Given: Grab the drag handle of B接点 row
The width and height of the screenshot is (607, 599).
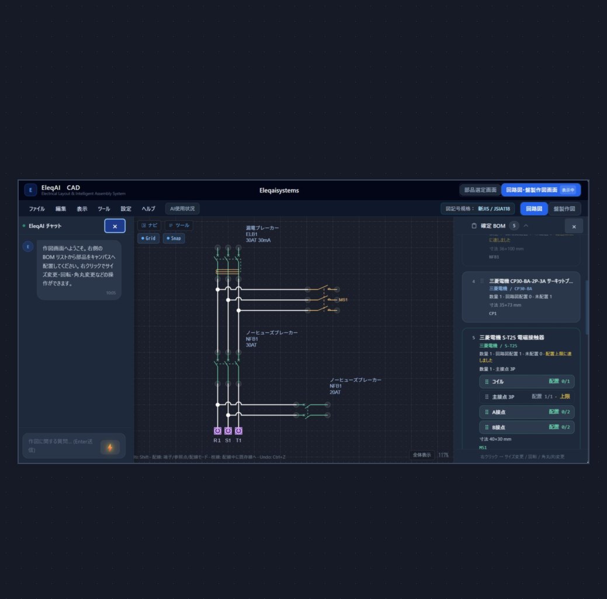Looking at the screenshot, I should point(487,427).
